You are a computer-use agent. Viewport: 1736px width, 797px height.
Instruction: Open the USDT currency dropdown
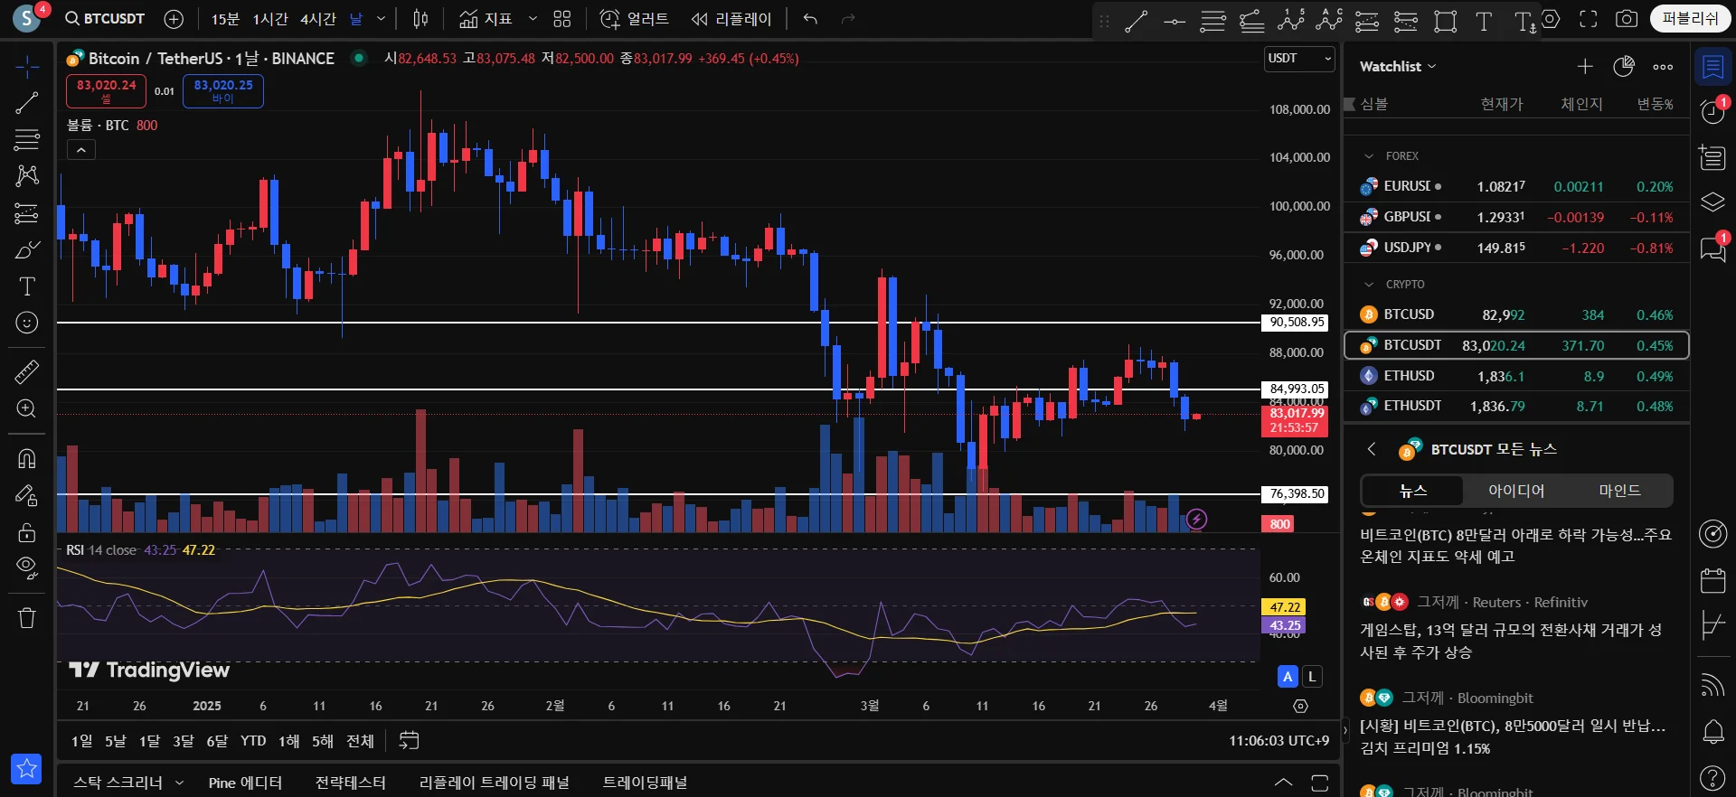click(x=1299, y=59)
